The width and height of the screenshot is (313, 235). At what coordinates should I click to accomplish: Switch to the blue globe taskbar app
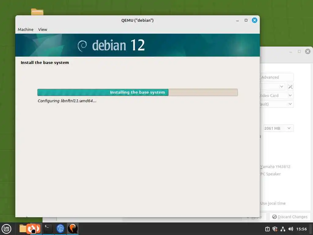pyautogui.click(x=60, y=229)
